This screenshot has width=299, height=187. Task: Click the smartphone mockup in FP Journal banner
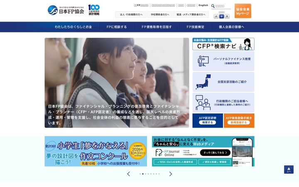click(x=242, y=153)
